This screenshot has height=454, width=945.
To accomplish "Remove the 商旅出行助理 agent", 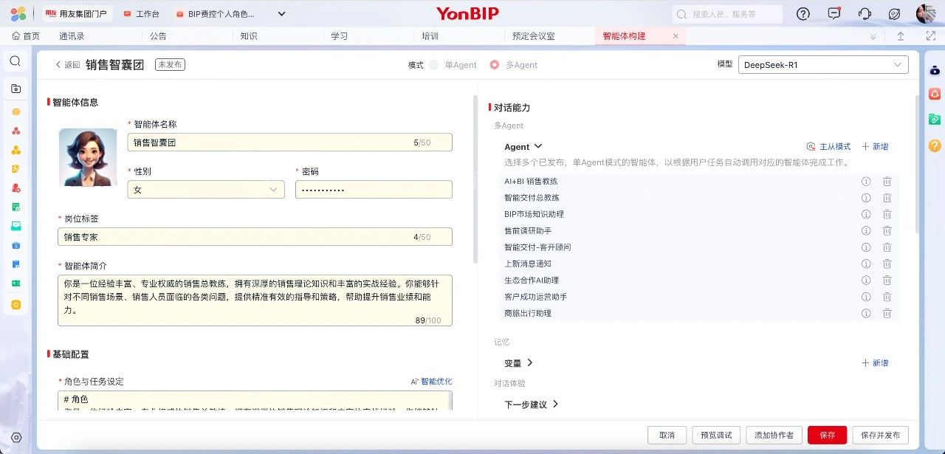I will coord(887,314).
